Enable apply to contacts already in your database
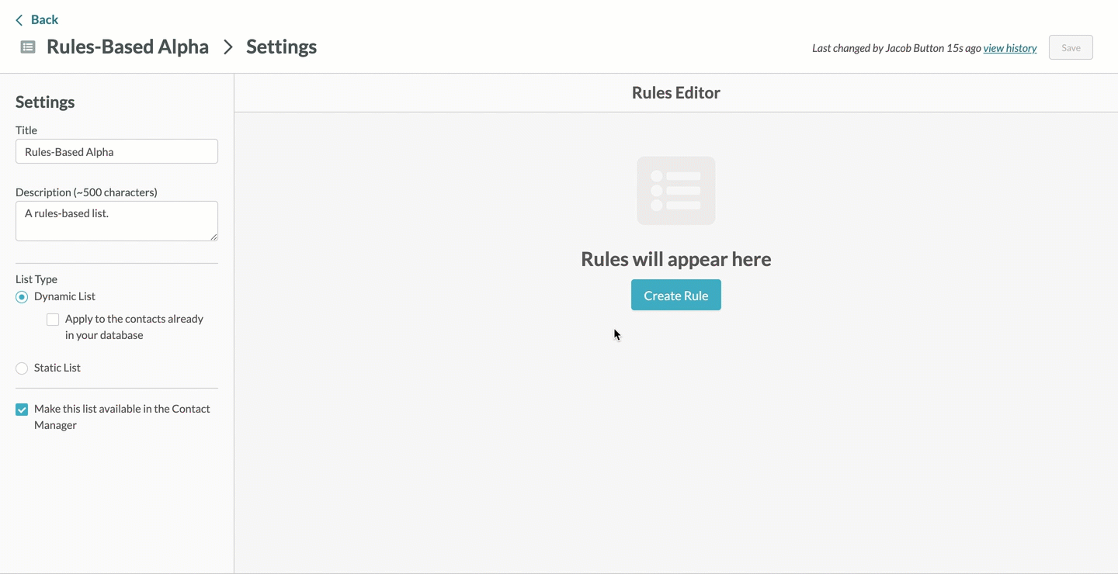The height and width of the screenshot is (574, 1118). pos(52,319)
